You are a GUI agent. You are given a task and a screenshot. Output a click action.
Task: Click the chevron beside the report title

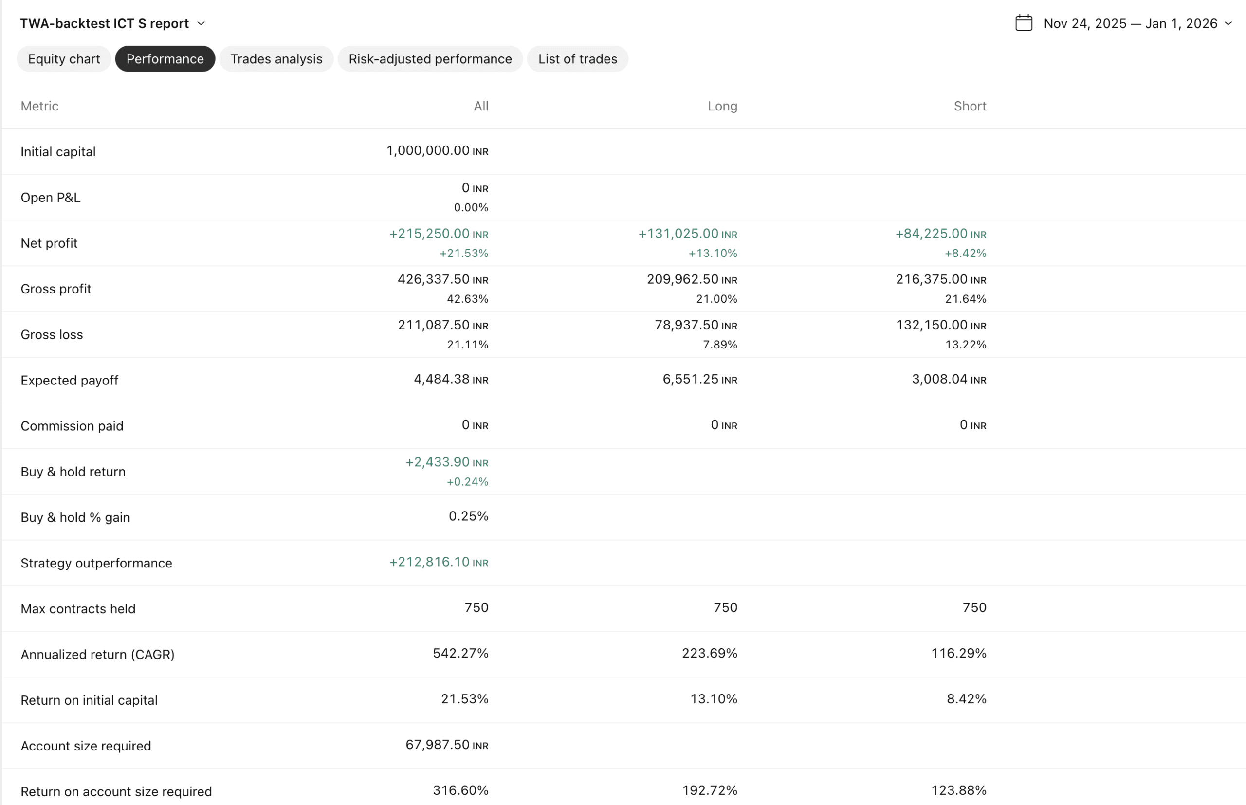[x=202, y=23]
